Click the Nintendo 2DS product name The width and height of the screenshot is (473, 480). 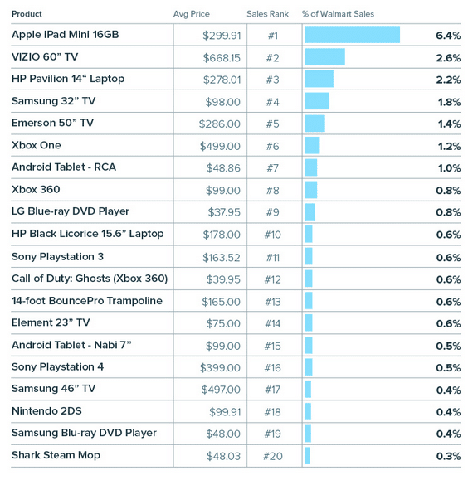click(46, 411)
